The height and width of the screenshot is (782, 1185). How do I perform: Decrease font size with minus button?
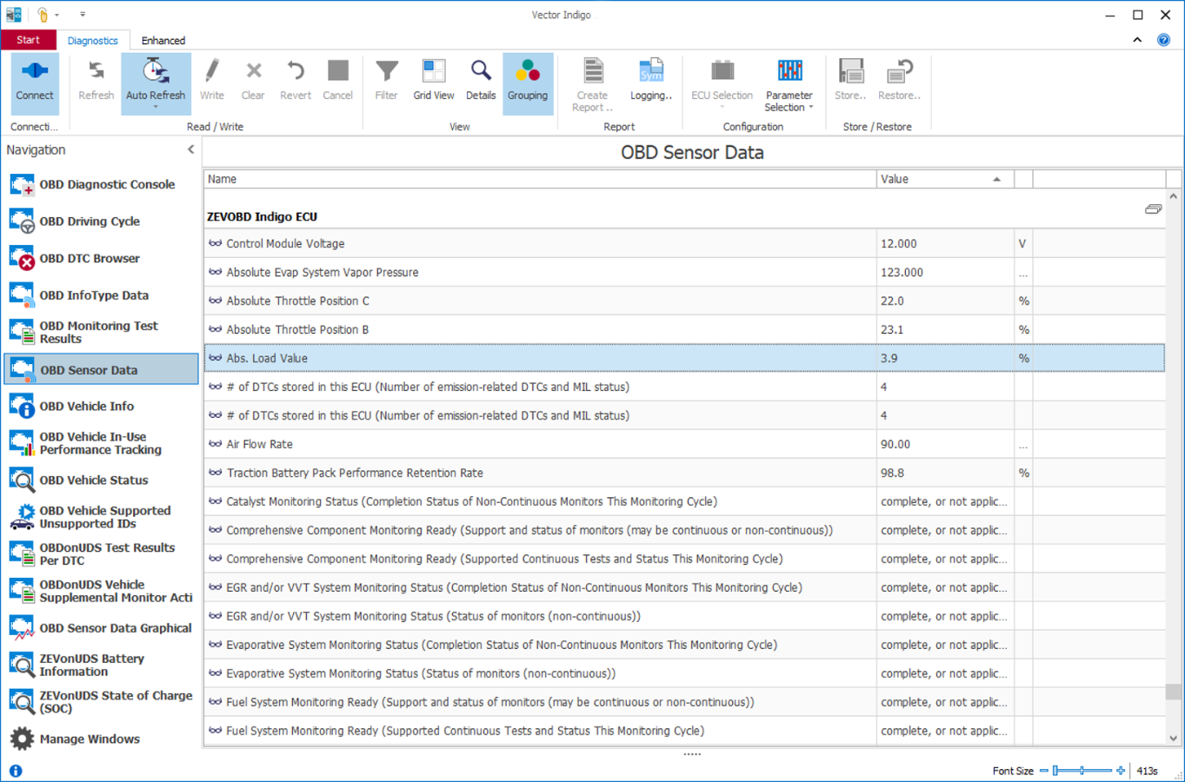point(1043,771)
